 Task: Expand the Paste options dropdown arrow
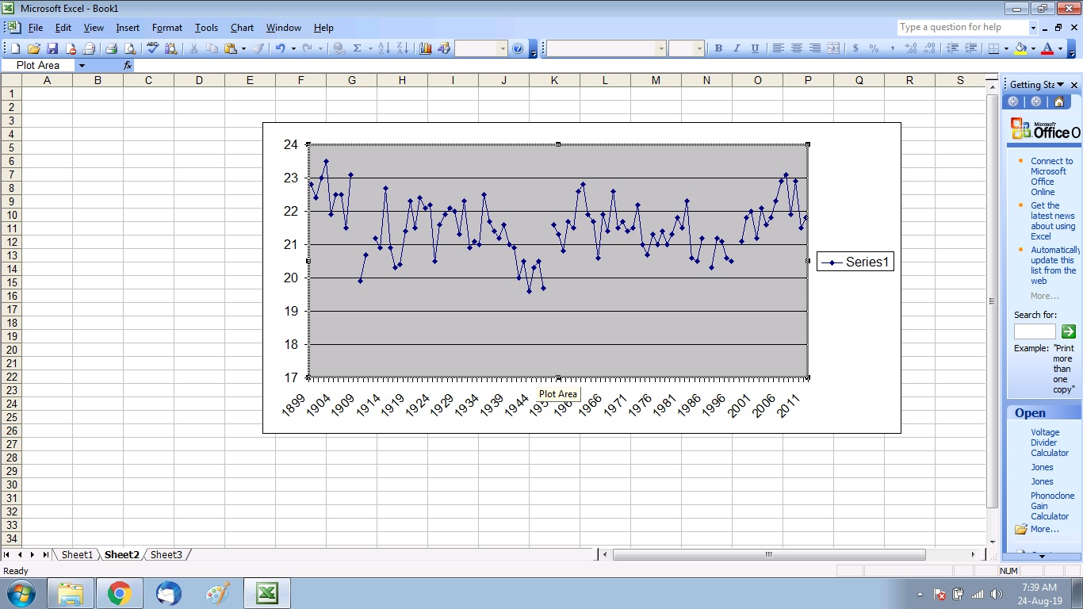(243, 48)
